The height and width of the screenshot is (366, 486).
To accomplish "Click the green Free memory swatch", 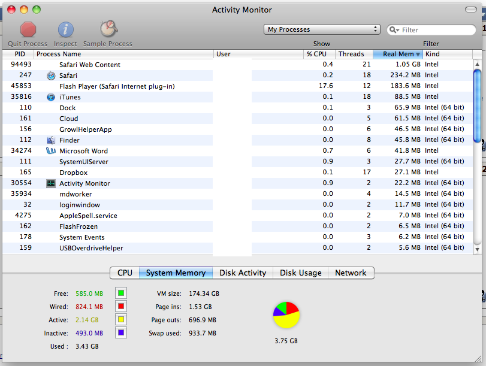I will click(121, 293).
